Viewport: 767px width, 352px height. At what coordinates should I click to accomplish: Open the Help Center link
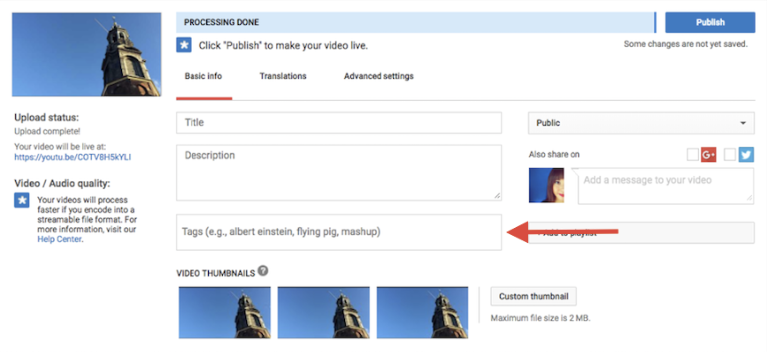tap(60, 239)
